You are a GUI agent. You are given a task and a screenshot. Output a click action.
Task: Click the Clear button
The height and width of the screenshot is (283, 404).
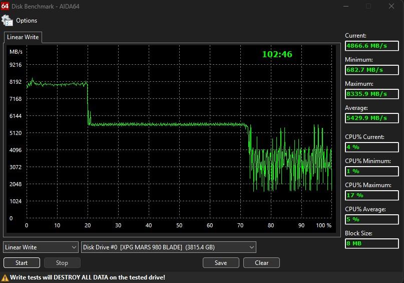coord(261,263)
